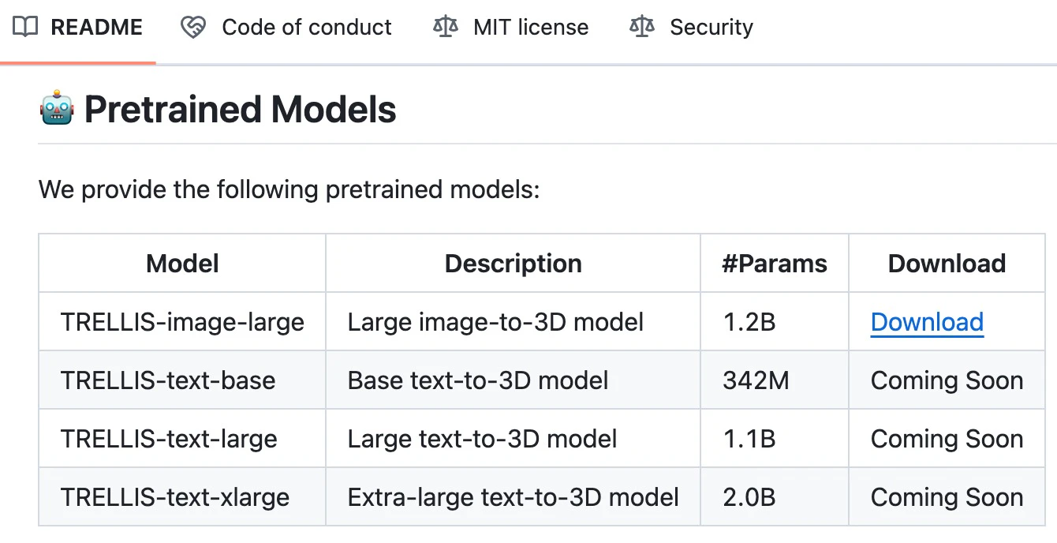1057x543 pixels.
Task: Click the Description column header
Action: click(x=514, y=264)
